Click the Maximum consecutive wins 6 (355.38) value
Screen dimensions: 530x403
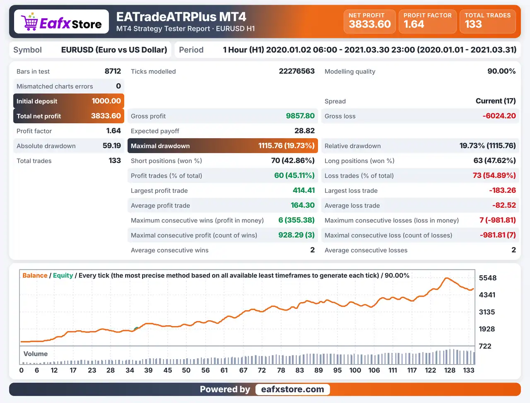296,220
